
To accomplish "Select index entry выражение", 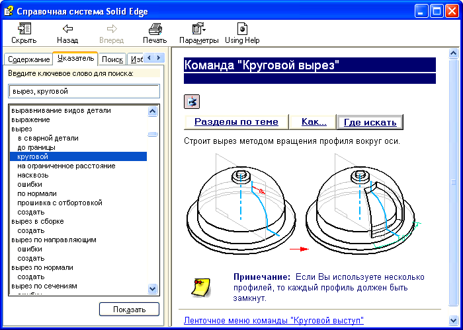I will point(30,119).
